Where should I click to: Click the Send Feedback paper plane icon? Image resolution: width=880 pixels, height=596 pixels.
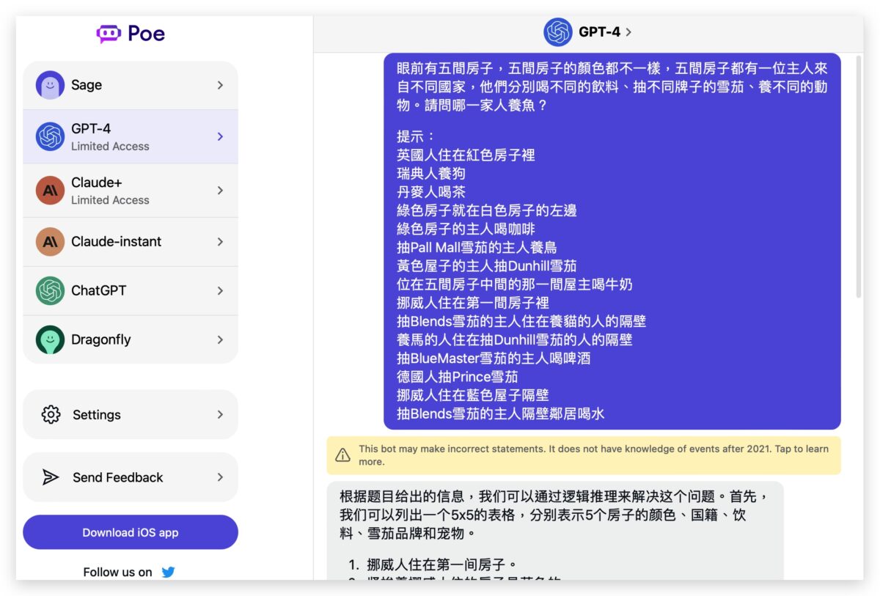tap(51, 478)
